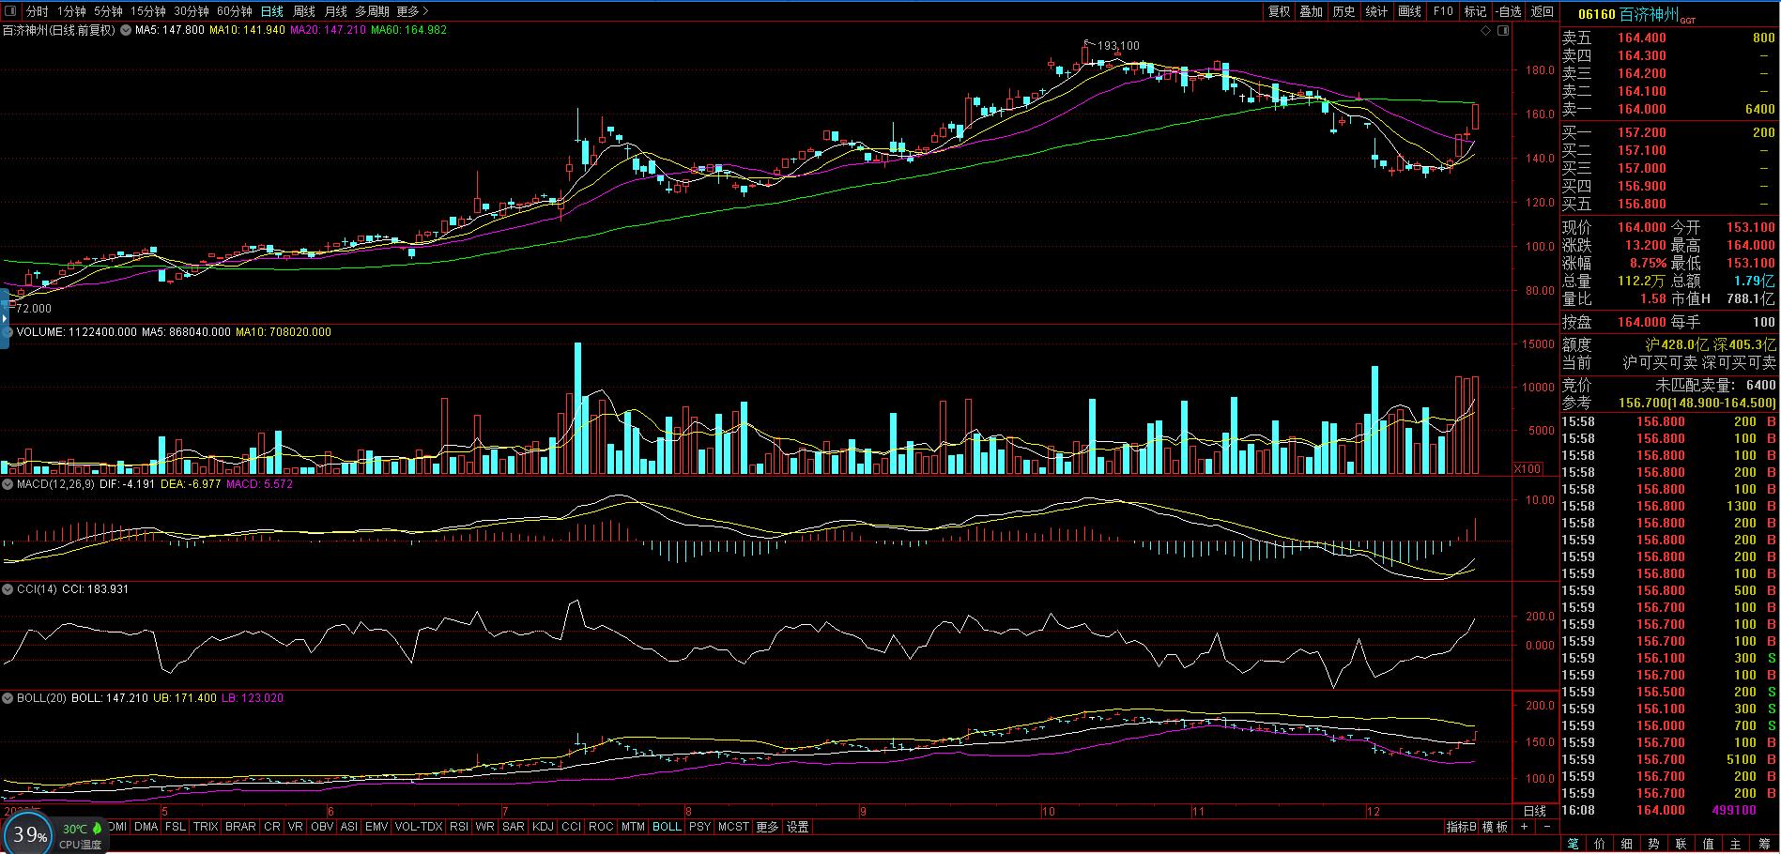Select the MCST indicator

coord(733,827)
